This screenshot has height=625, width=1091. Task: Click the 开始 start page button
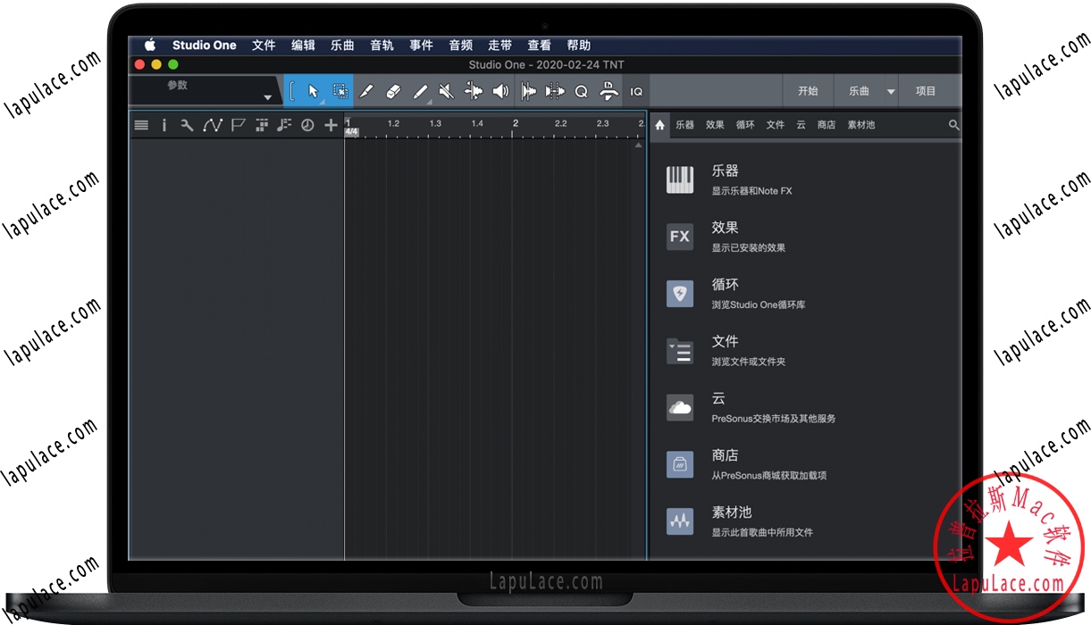tap(808, 91)
